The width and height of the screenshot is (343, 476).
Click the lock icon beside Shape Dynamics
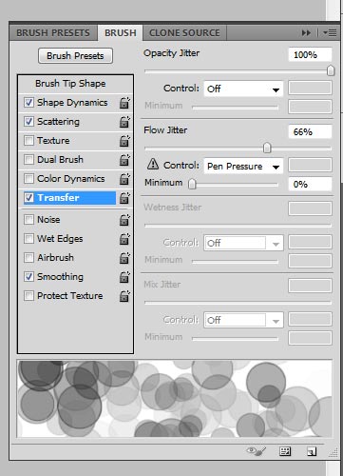tap(124, 103)
